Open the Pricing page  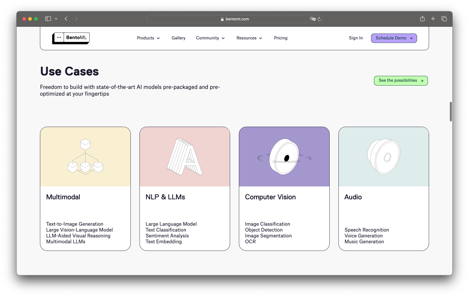pyautogui.click(x=280, y=38)
